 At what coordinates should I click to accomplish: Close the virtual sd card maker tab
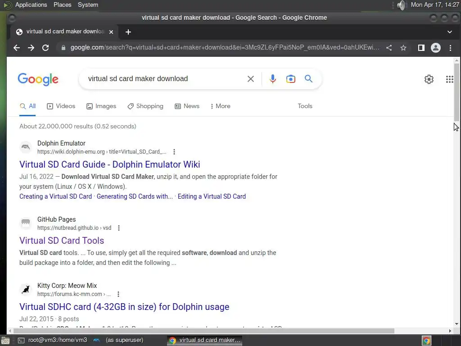tap(111, 32)
